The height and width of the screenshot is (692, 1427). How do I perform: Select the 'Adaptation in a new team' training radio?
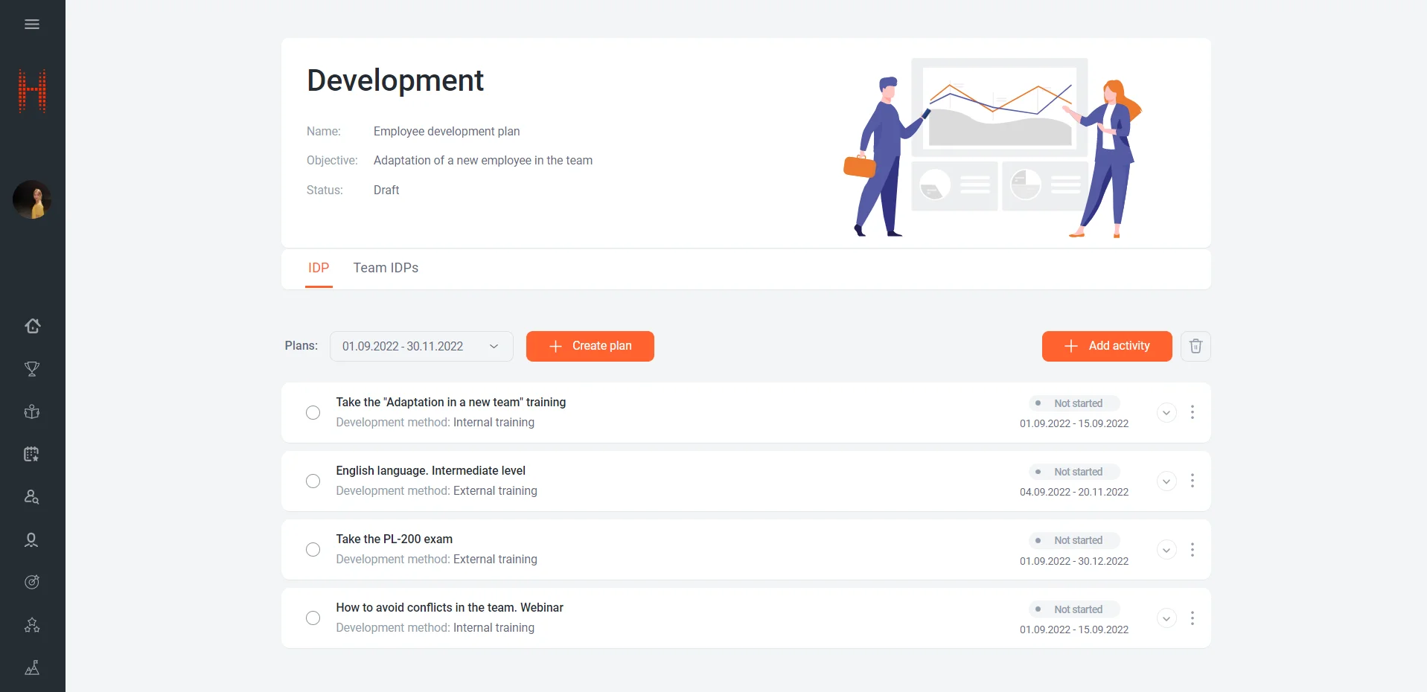click(313, 412)
